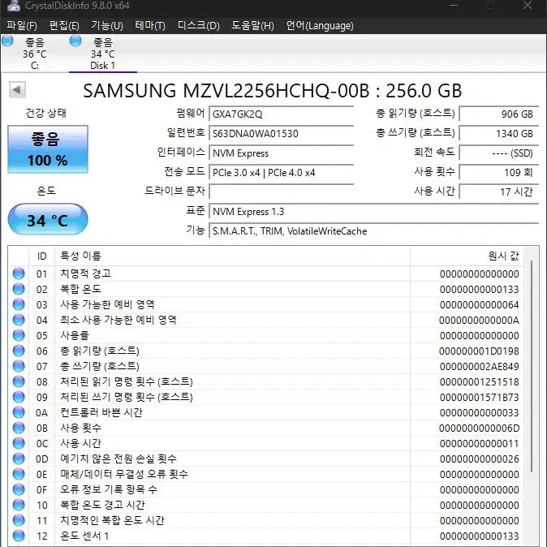Click the status icon for row 08
This screenshot has width=547, height=547.
tap(19, 381)
